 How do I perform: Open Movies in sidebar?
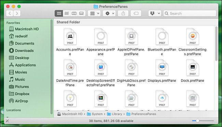[18, 72]
